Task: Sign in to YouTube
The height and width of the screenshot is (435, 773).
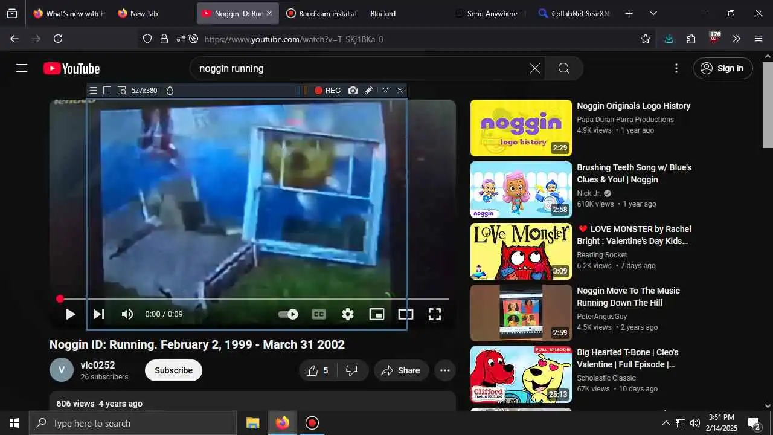Action: point(723,68)
